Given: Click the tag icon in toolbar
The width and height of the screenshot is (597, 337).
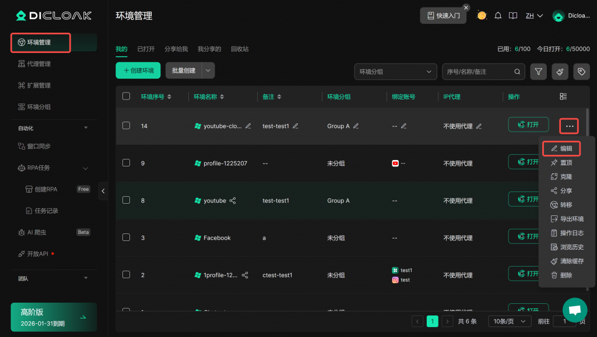Looking at the screenshot, I should pos(581,72).
